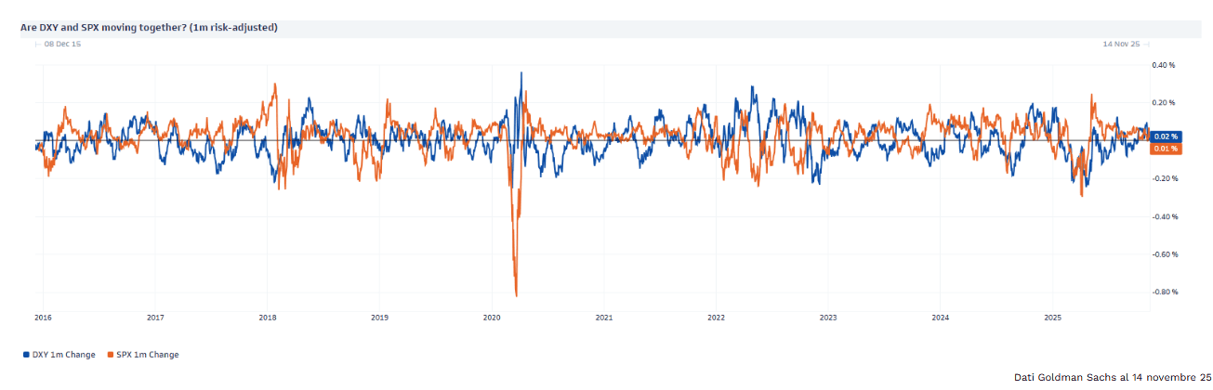Click the 2024 x-axis label
Screen dimensions: 1213x390
pos(941,318)
